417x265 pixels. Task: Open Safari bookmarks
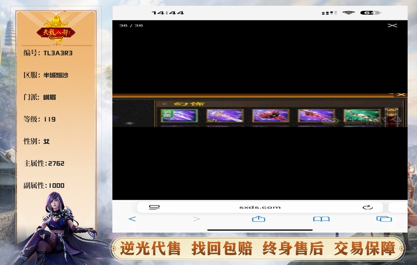coord(321,219)
